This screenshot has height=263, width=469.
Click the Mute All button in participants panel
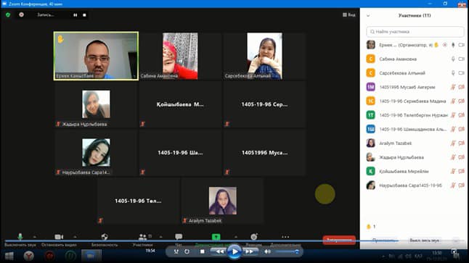(x=424, y=241)
